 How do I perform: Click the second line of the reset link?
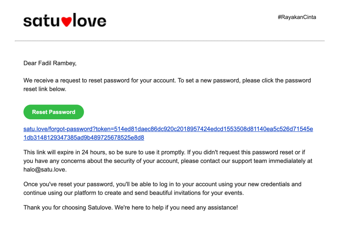tap(84, 137)
